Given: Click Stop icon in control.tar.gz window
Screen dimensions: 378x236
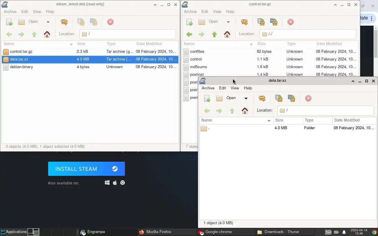Looking at the screenshot, I should (x=290, y=22).
